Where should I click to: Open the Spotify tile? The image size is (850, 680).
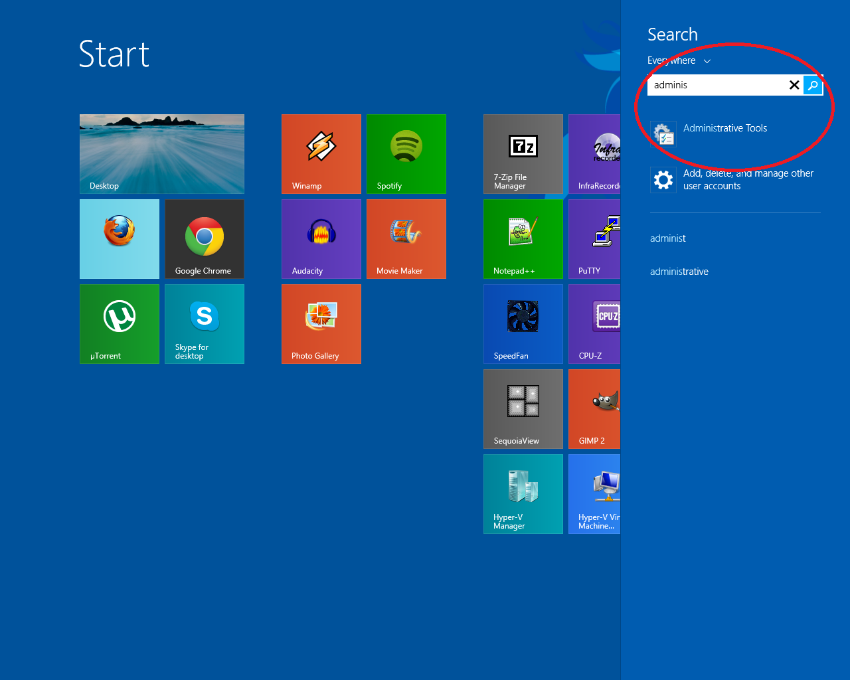tap(406, 154)
